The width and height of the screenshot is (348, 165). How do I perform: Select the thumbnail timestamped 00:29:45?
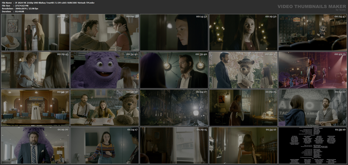35,70
